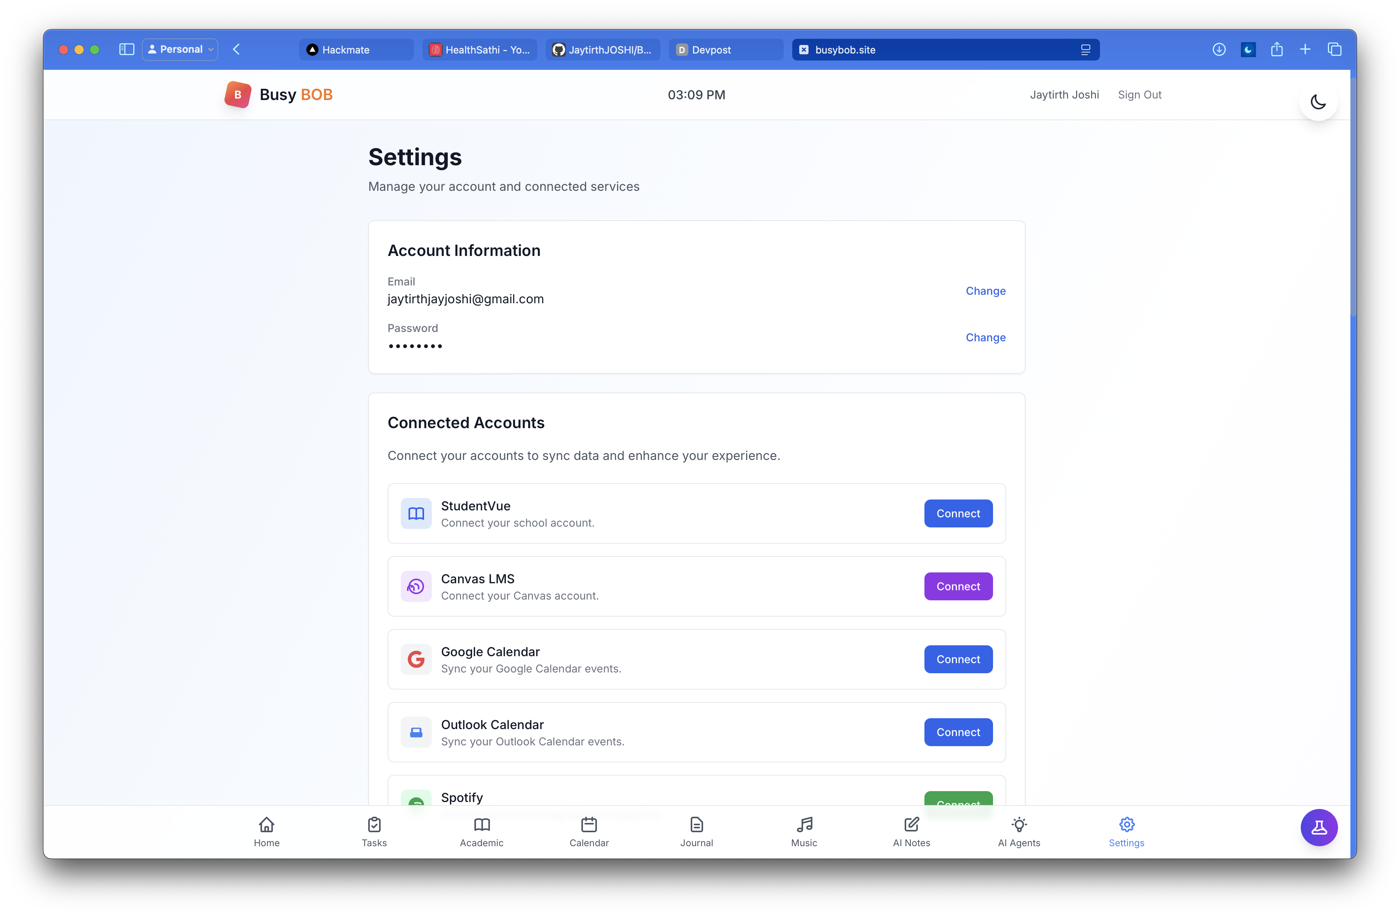The height and width of the screenshot is (916, 1400).
Task: Click Change link next to Email
Action: (985, 291)
